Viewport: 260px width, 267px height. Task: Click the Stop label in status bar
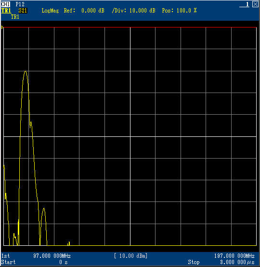pyautogui.click(x=194, y=262)
